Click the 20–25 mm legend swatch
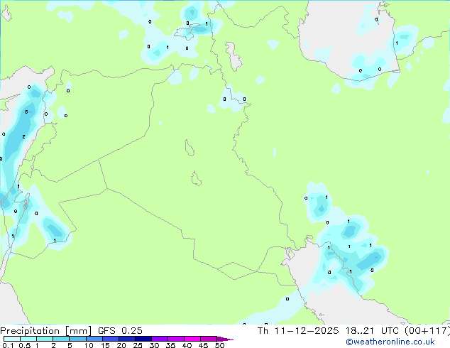The image size is (450, 348). 127,339
